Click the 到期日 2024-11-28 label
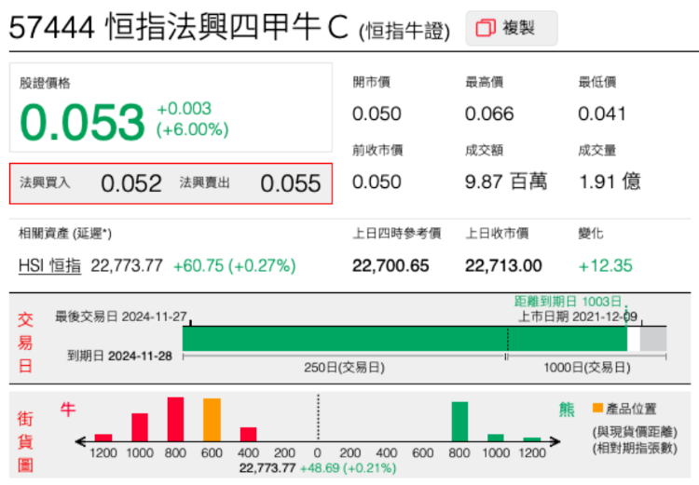Viewport: 699px width, 485px height. pos(119,356)
